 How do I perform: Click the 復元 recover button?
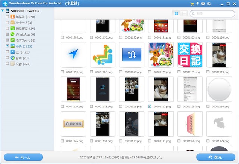point(216,157)
